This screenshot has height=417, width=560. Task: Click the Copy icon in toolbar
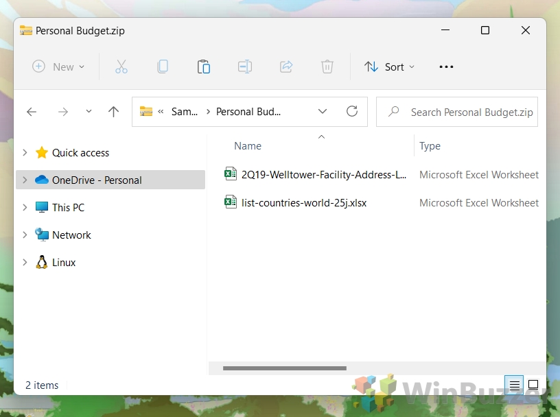pos(163,67)
